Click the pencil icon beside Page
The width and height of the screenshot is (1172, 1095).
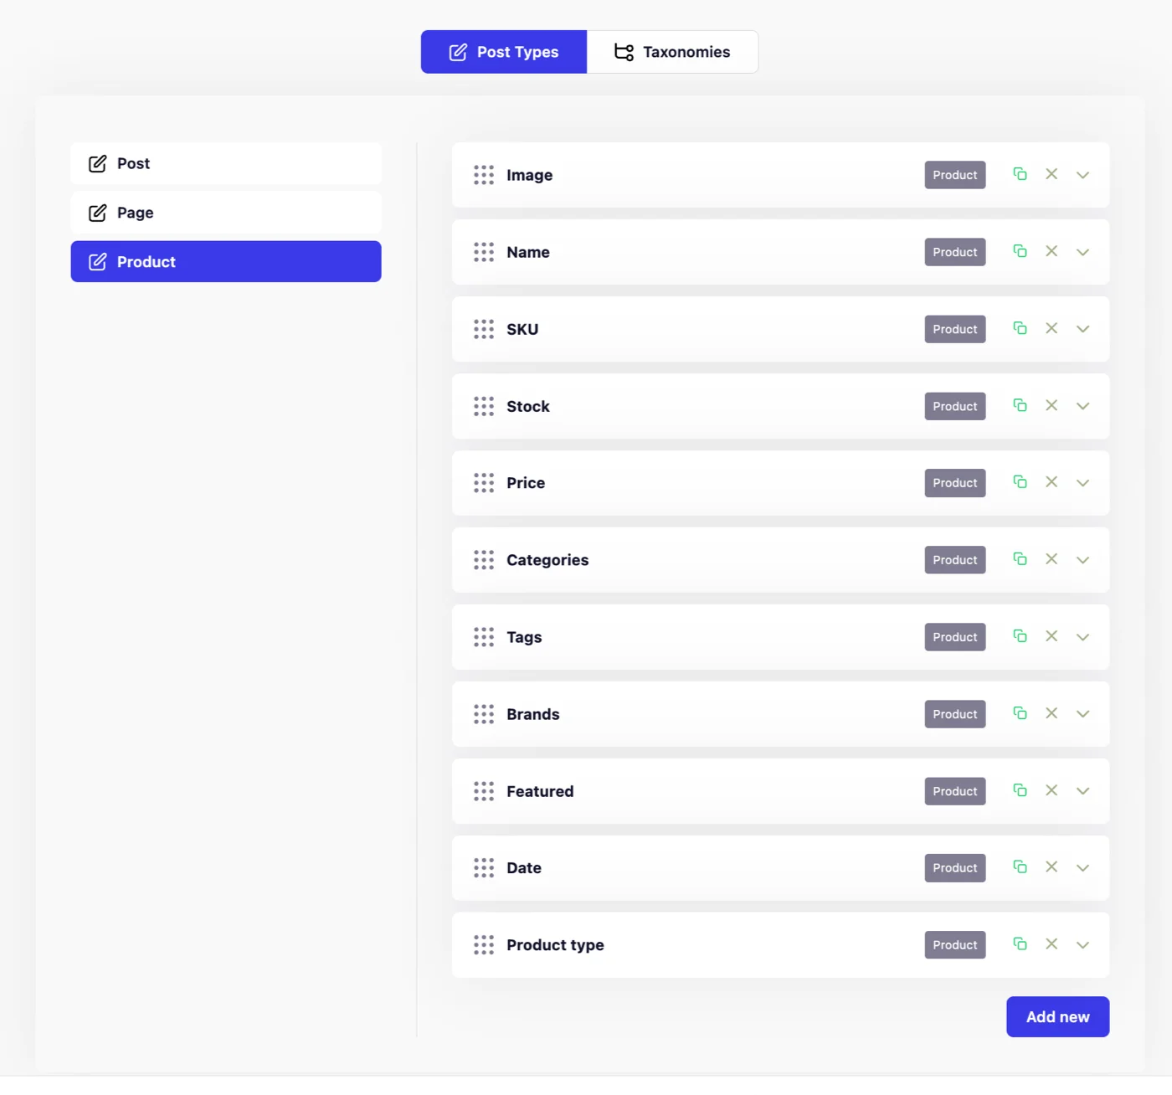click(97, 213)
